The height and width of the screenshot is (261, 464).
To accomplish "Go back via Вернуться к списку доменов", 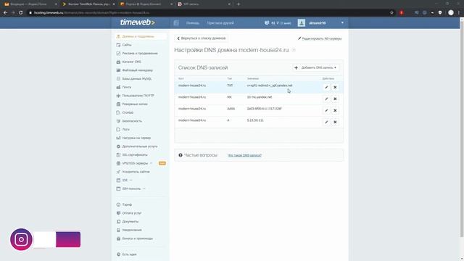I will 202,38.
